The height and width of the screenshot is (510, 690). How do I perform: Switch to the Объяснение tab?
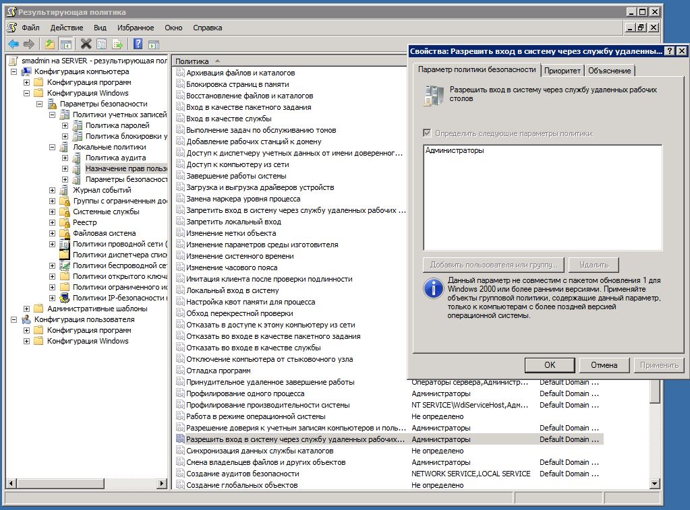coord(610,70)
